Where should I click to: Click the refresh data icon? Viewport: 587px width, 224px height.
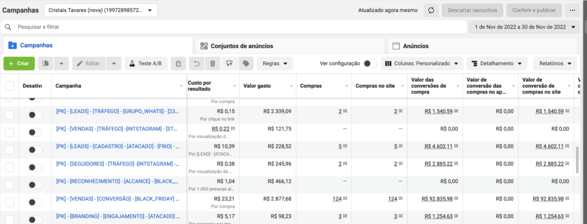[431, 10]
